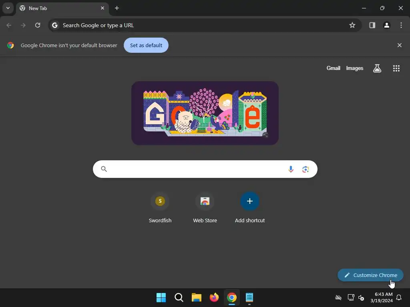
Task: Reload the page
Action: click(38, 25)
